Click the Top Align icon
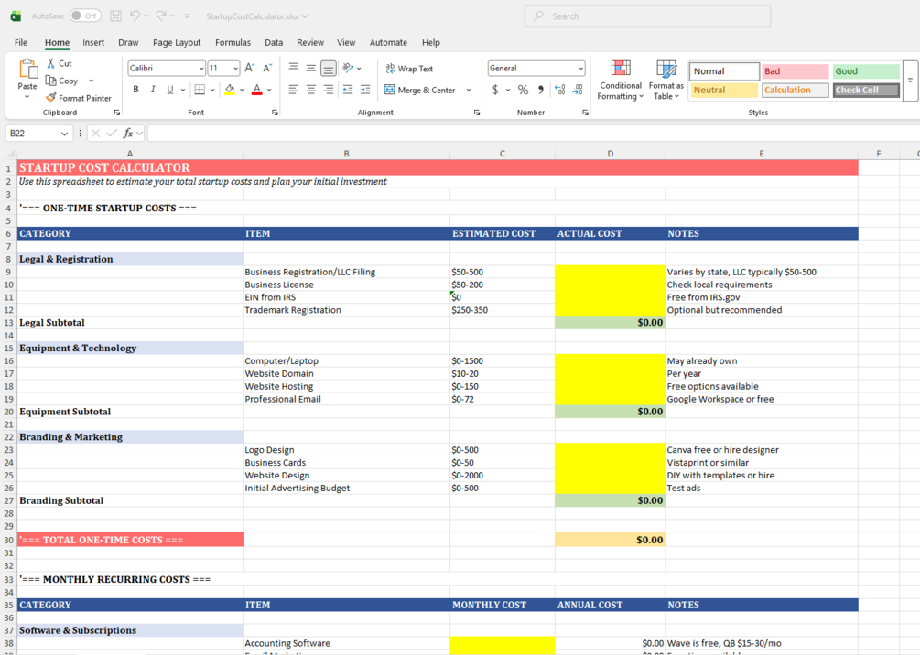 click(293, 68)
